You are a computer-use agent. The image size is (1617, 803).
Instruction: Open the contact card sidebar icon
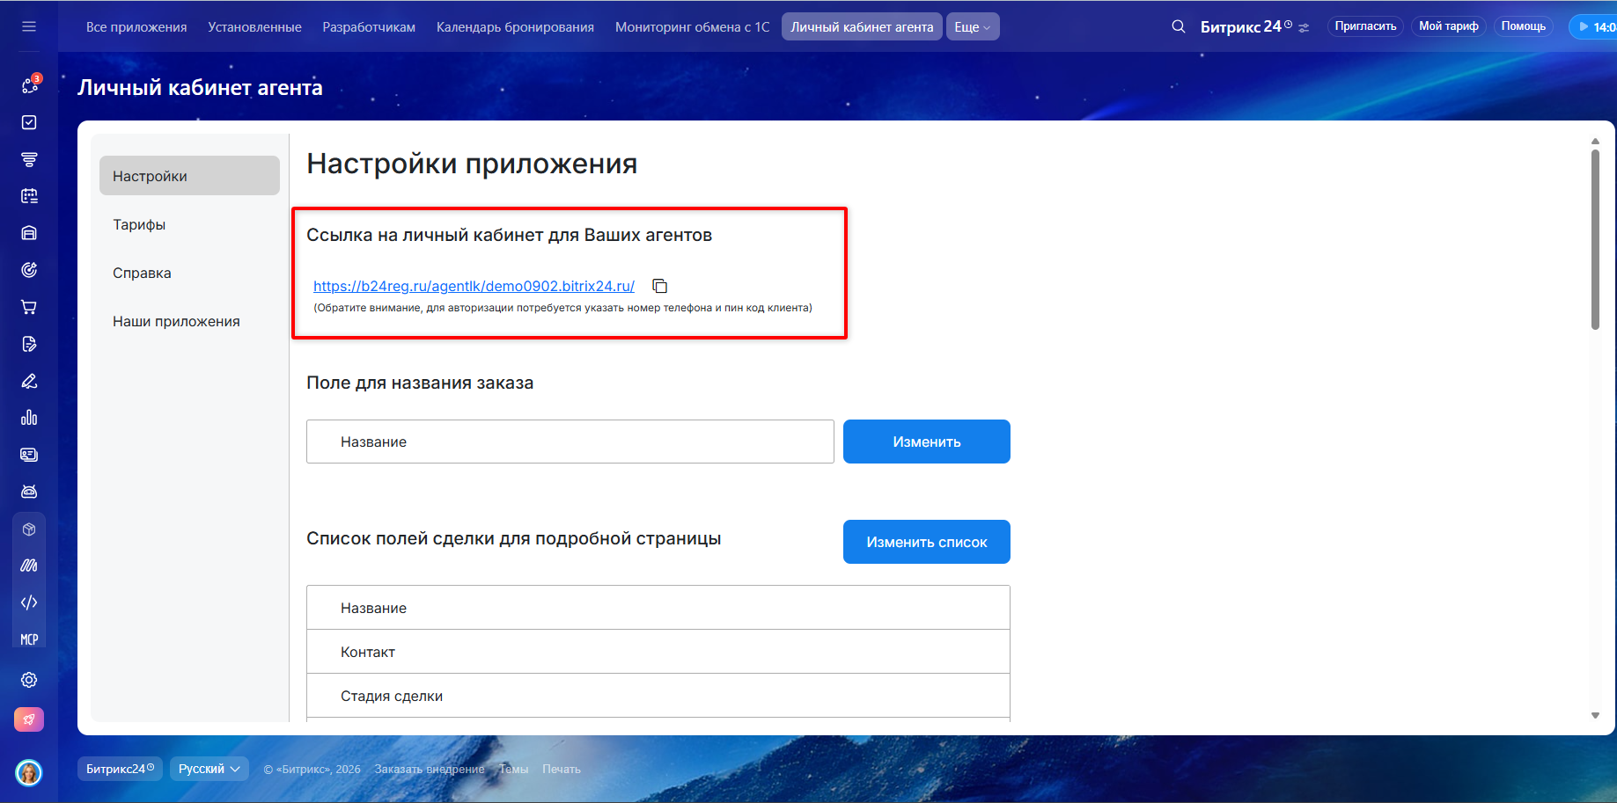(x=29, y=455)
